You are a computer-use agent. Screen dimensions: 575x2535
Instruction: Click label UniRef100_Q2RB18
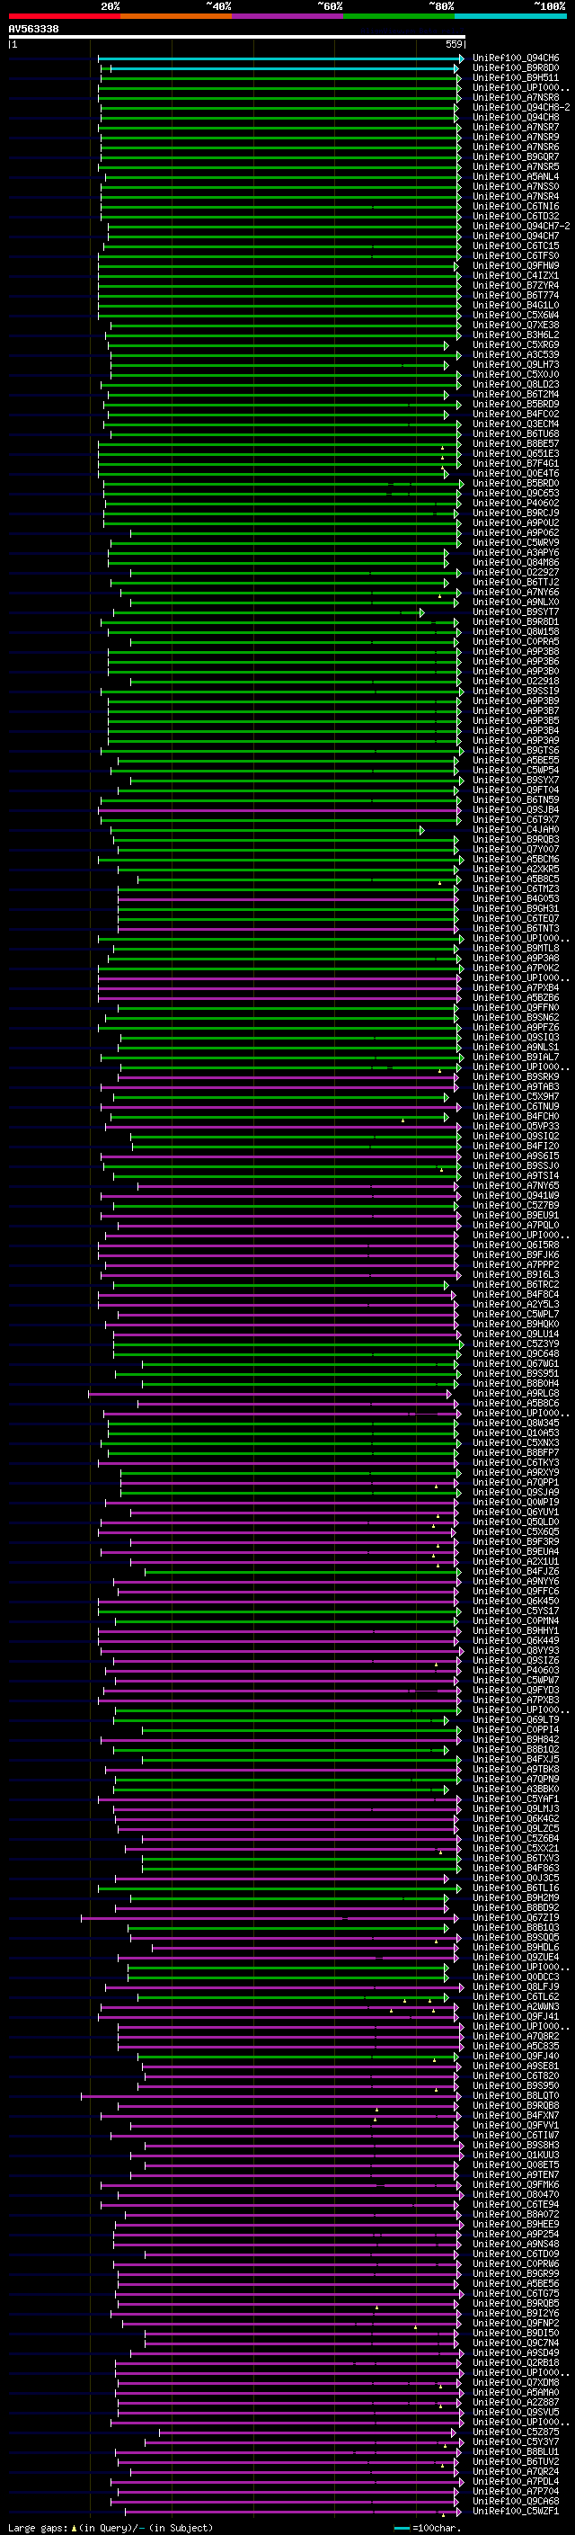coord(516,2361)
